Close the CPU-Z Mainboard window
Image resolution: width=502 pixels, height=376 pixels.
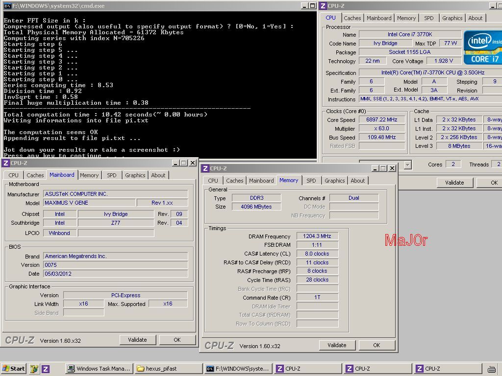pos(192,163)
